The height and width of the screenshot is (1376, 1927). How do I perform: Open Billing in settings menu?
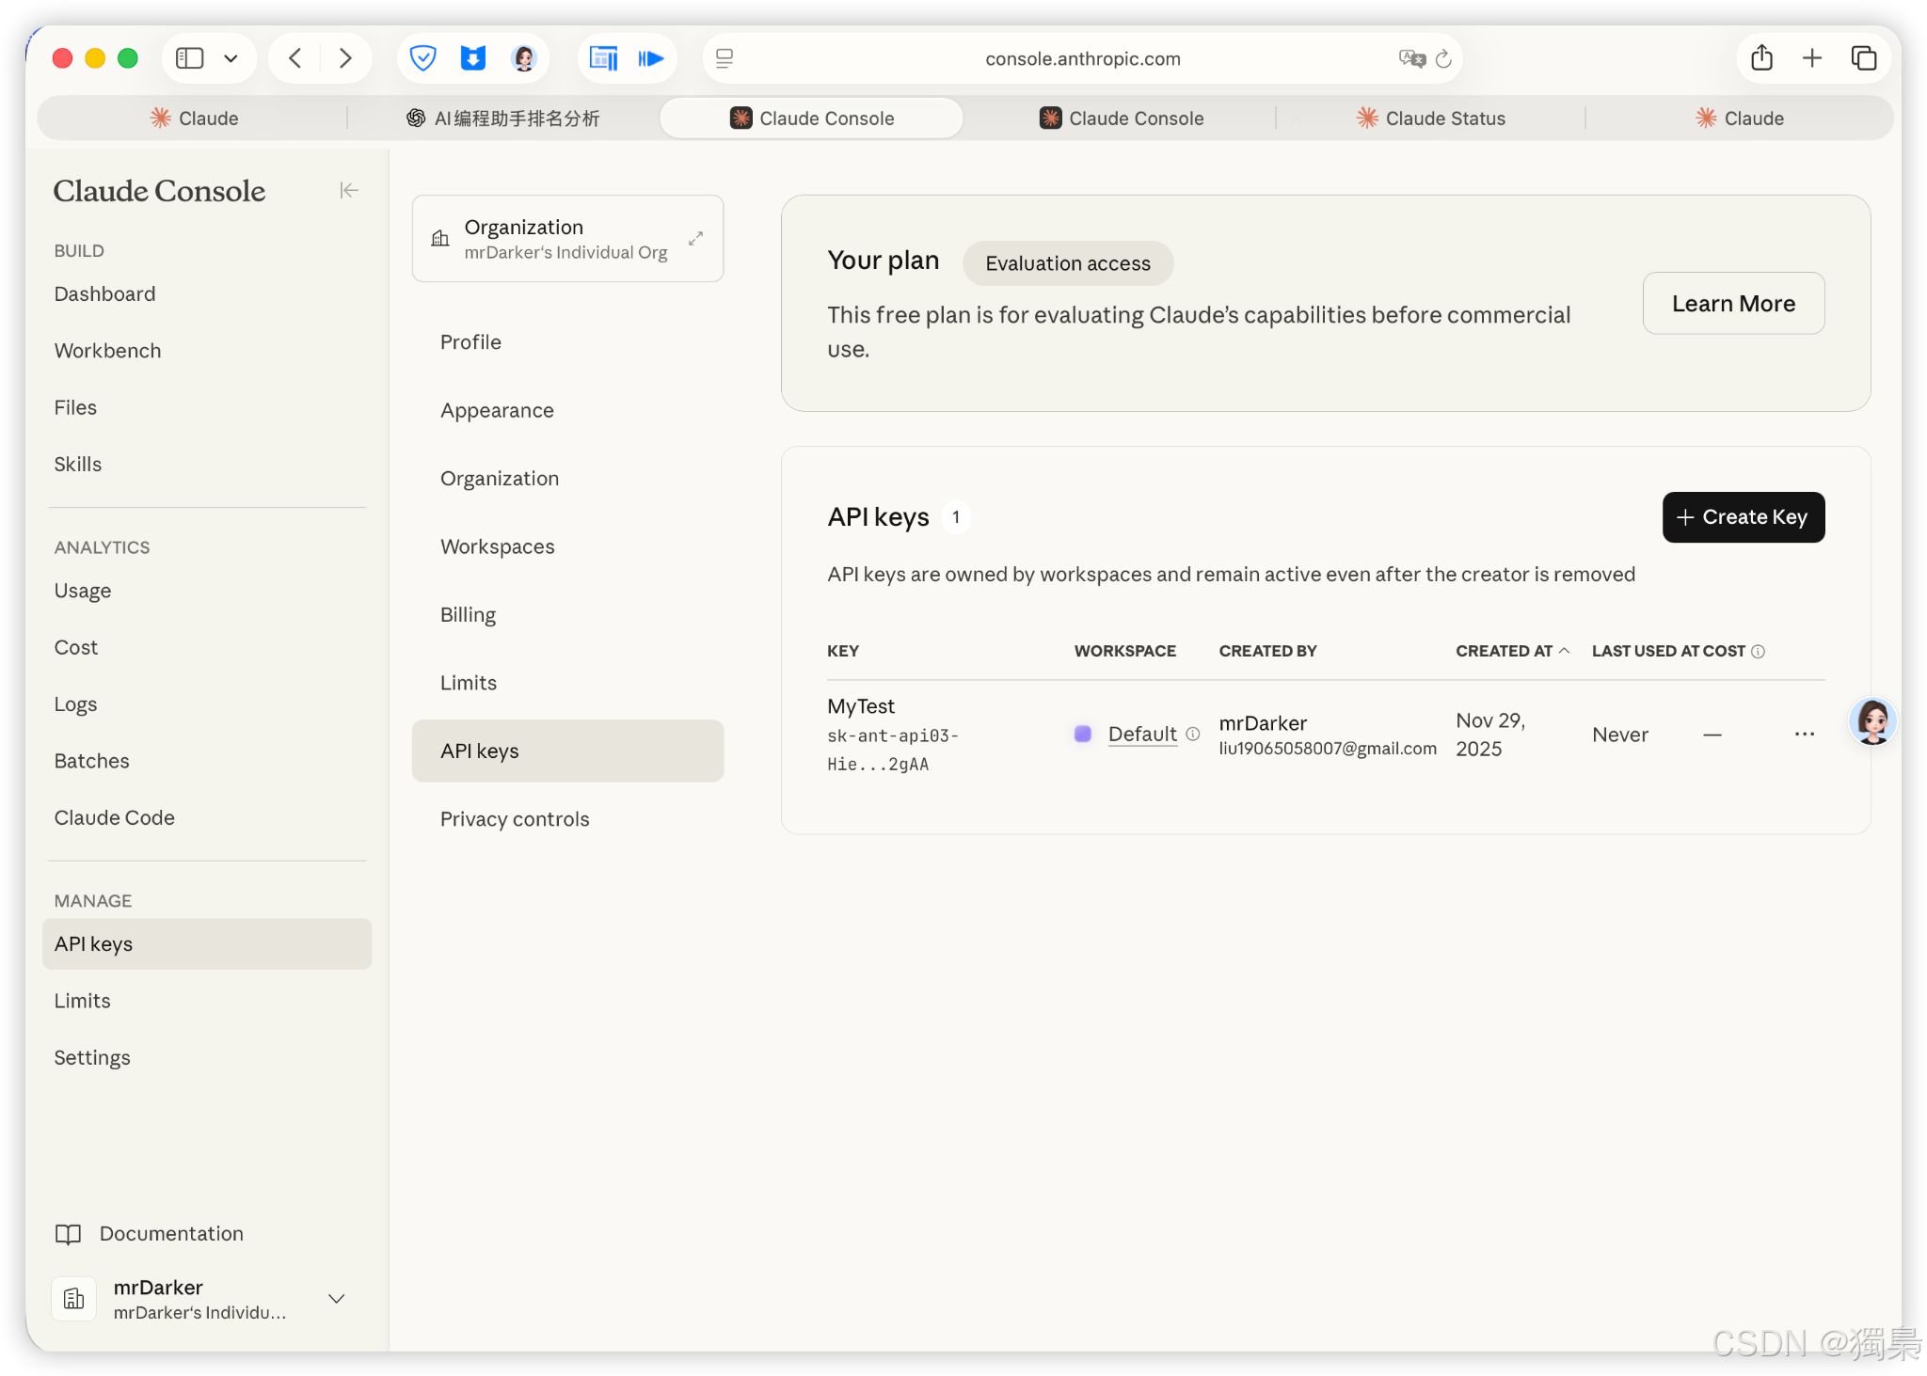pyautogui.click(x=468, y=615)
